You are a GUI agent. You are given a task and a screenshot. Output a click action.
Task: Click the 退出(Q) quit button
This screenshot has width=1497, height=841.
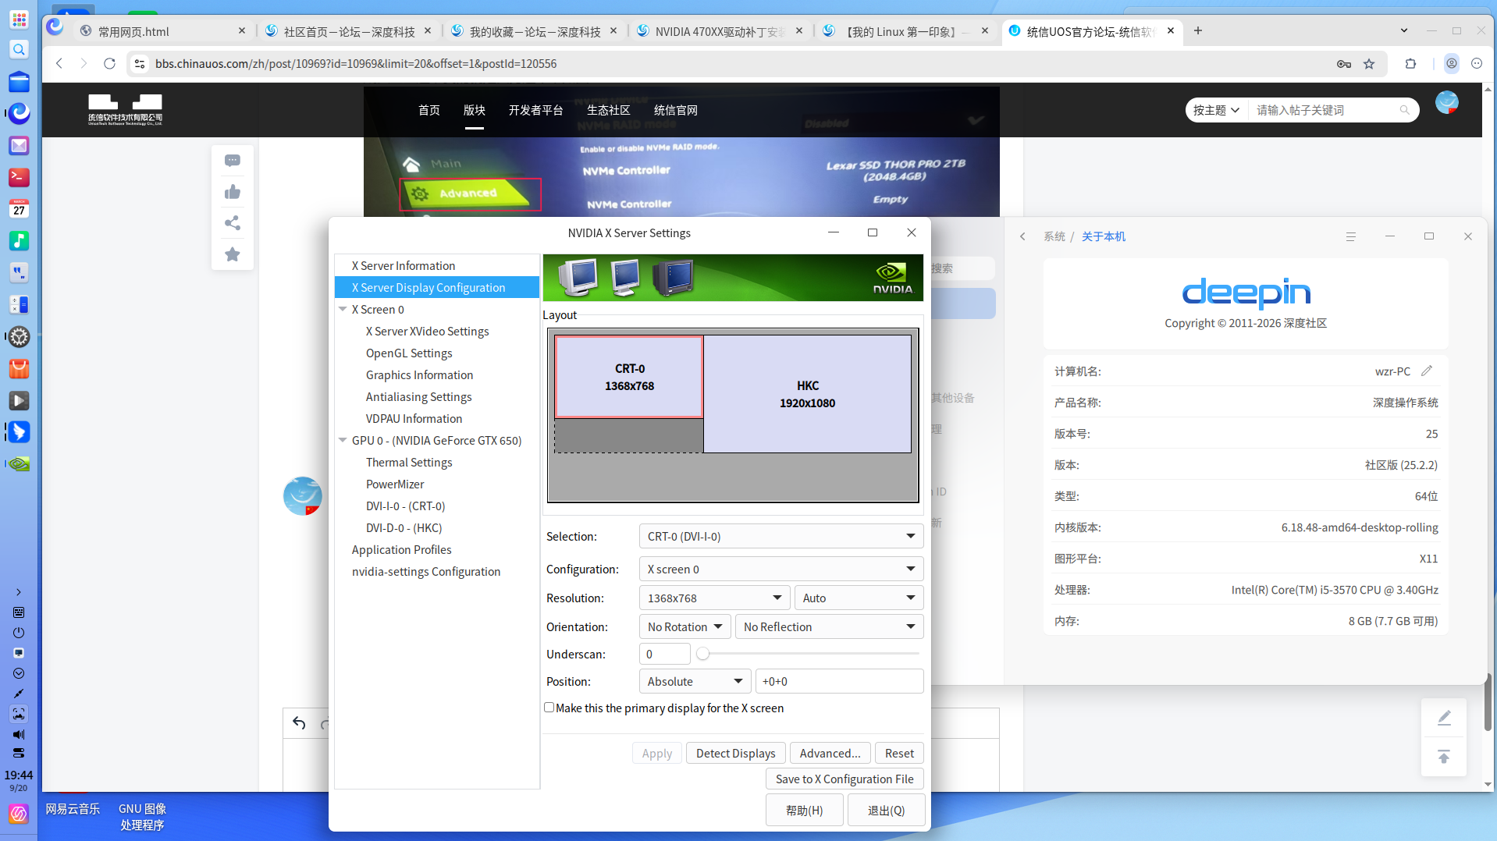887,811
